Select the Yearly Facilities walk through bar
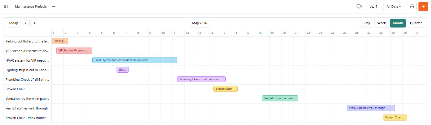 click(x=371, y=108)
